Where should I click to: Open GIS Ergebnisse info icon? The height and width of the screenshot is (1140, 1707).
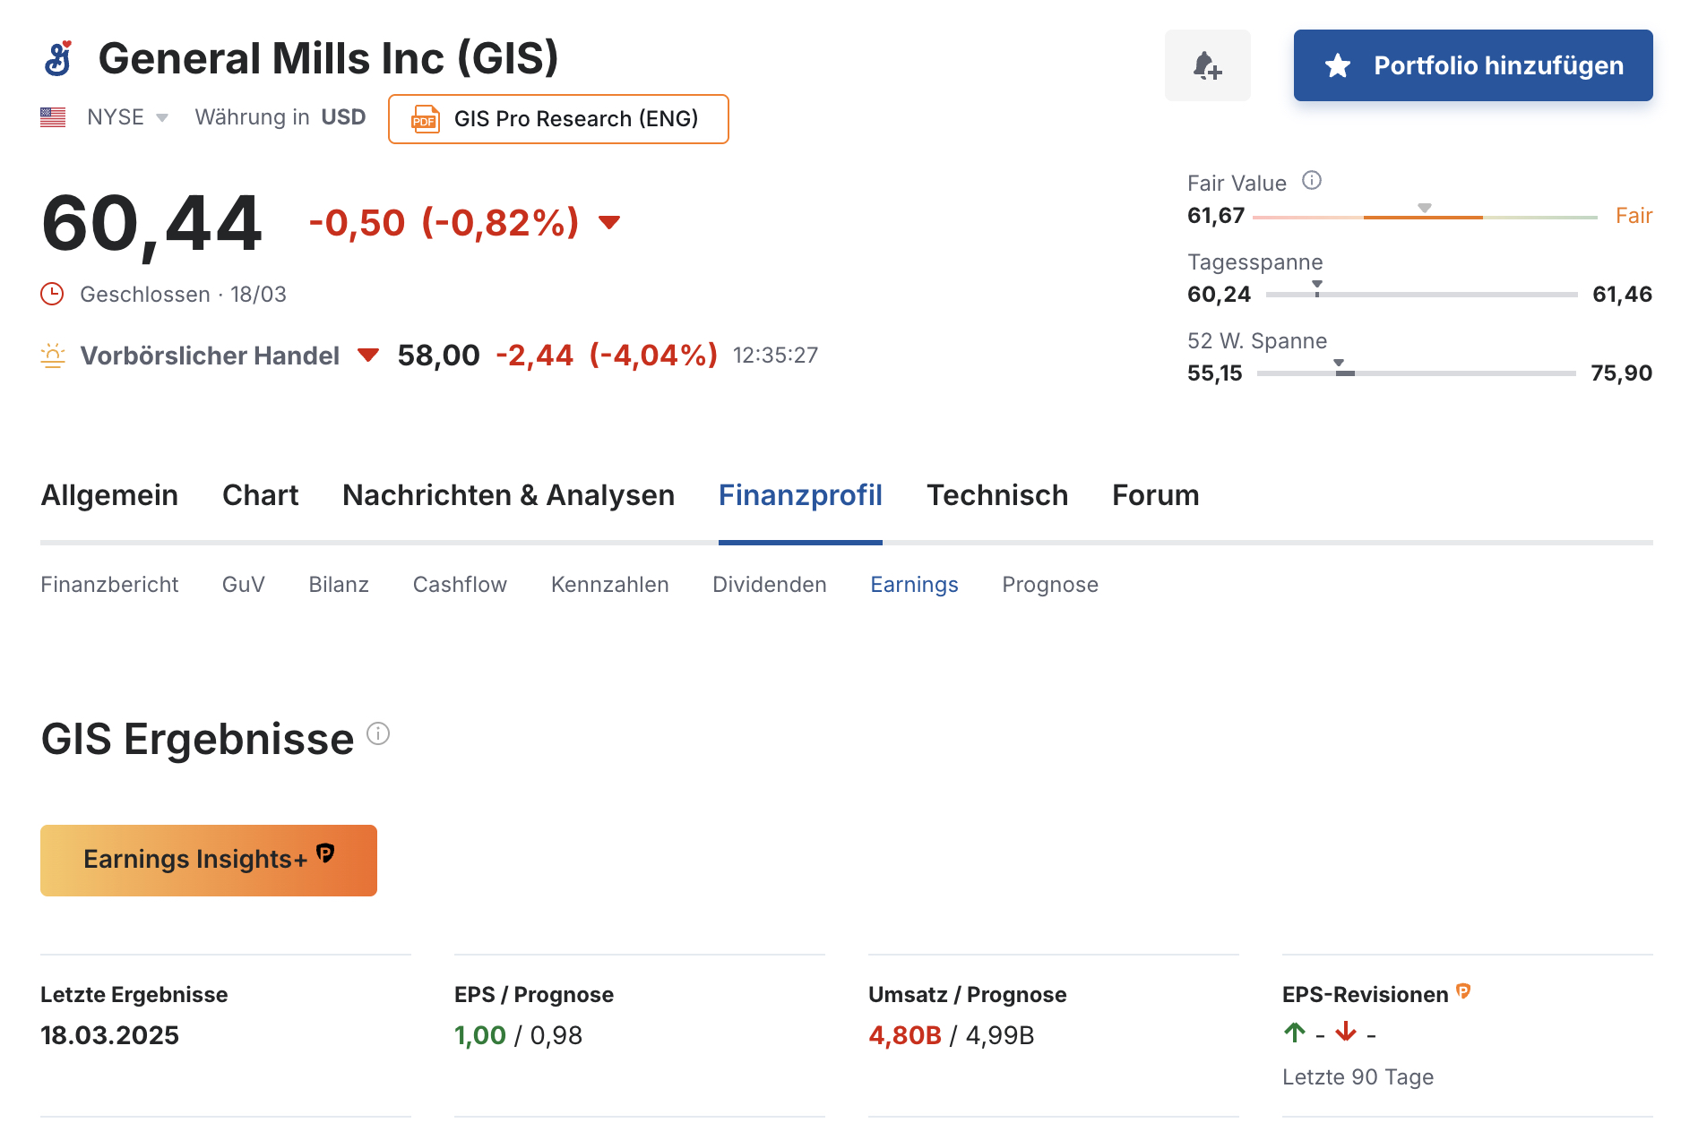pyautogui.click(x=378, y=734)
